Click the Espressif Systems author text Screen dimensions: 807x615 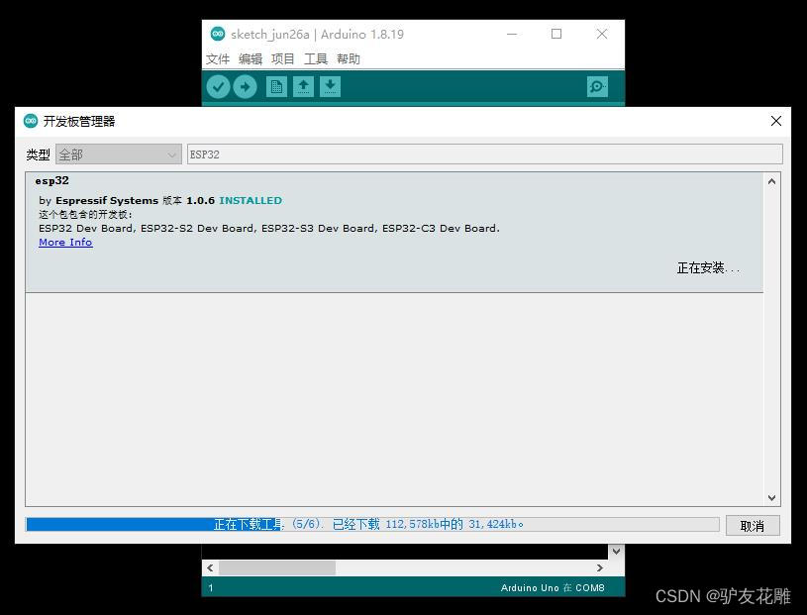pyautogui.click(x=107, y=200)
